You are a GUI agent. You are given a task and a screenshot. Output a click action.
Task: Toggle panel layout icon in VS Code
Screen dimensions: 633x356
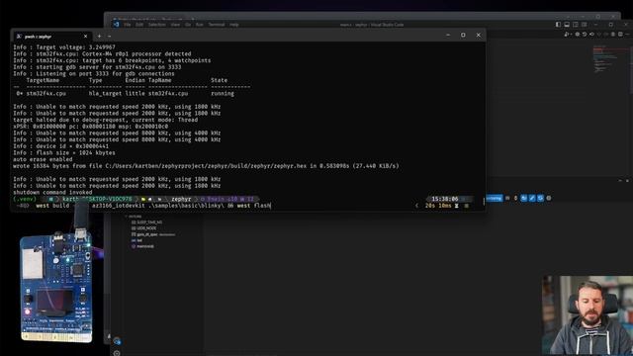567,25
